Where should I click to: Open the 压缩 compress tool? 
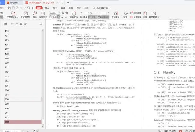coord(145,15)
